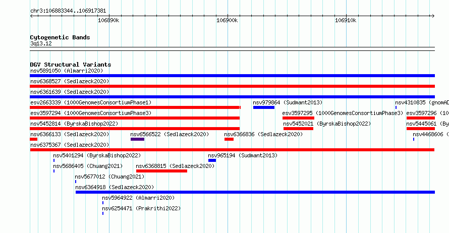Viewport: 449px width, 233px height.
Task: Open variant label nsv6361639 (Sedlazeck2020)
Action: tap(70, 92)
